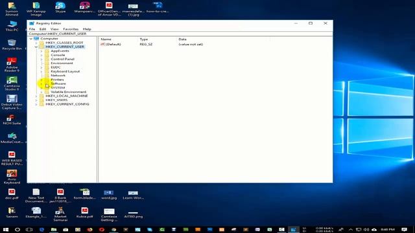Expand the Keyboard Layout key arrow
The image size is (415, 233).
[x=41, y=71]
